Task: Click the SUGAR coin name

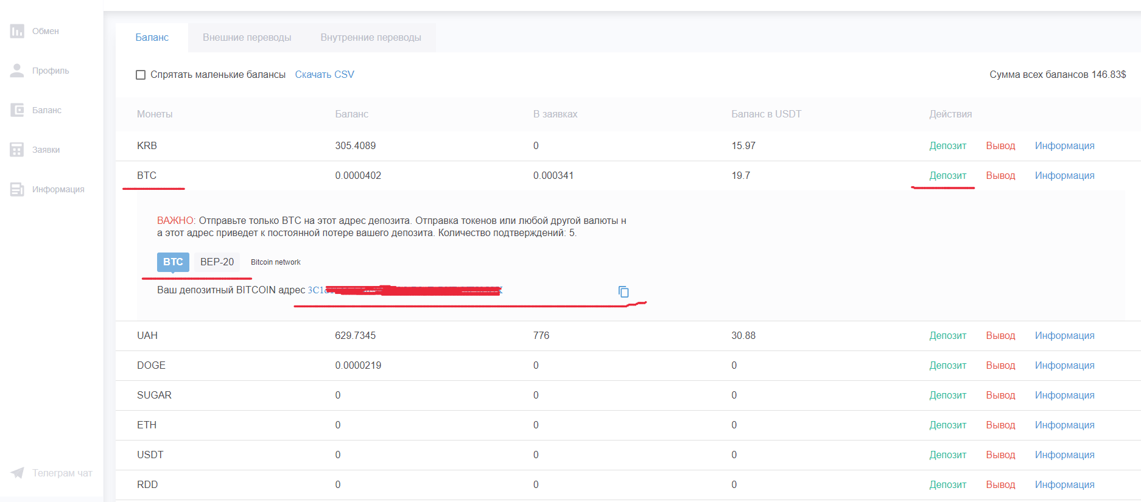Action: pos(154,396)
